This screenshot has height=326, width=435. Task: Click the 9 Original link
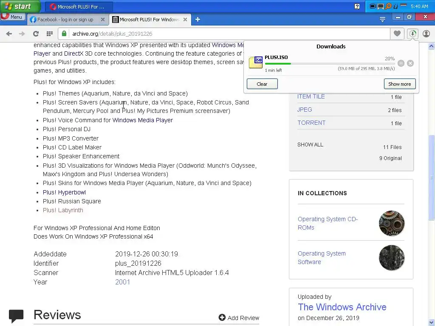390,158
